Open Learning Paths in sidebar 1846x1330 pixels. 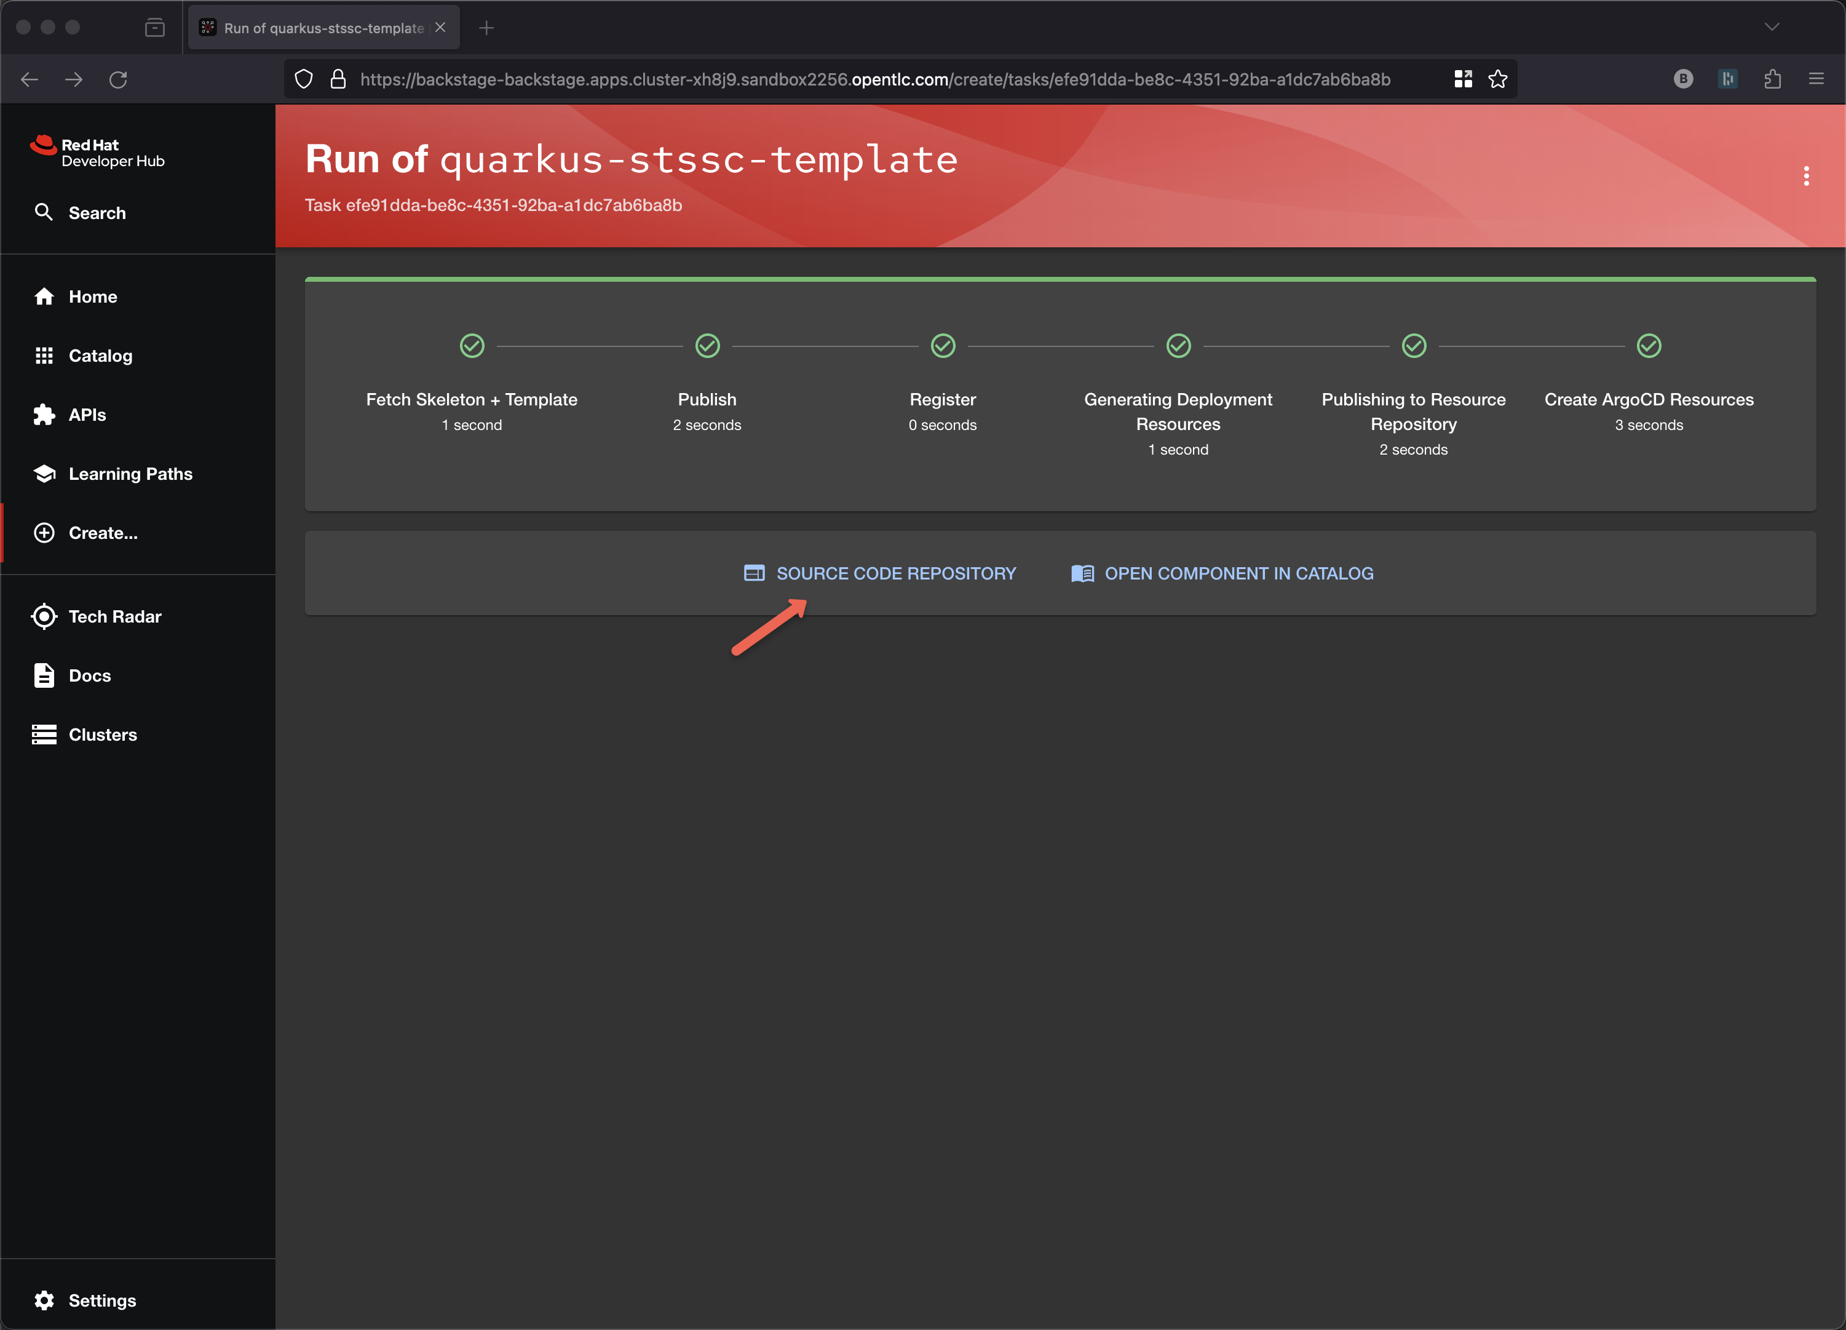click(x=129, y=474)
